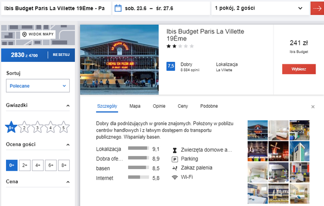This screenshot has height=206, width=324.
Task: Collapse the Cena filter section
Action: pyautogui.click(x=68, y=182)
